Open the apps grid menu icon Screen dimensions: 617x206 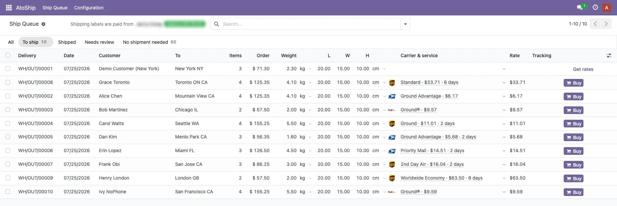9,7
